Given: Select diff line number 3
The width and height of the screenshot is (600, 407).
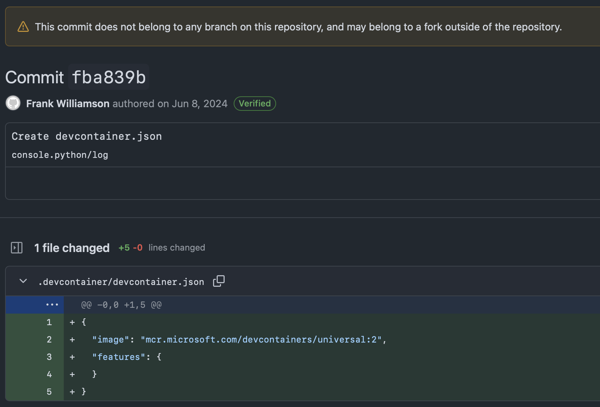Looking at the screenshot, I should [x=49, y=357].
